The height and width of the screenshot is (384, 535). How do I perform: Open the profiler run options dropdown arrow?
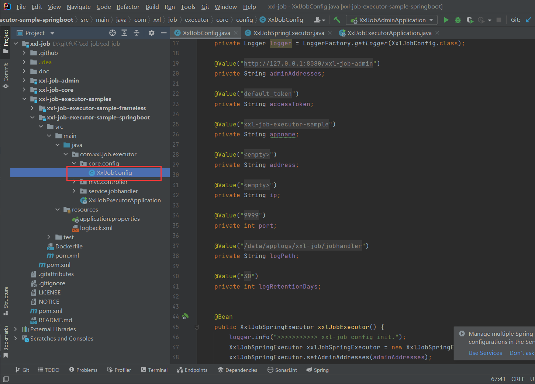[490, 20]
